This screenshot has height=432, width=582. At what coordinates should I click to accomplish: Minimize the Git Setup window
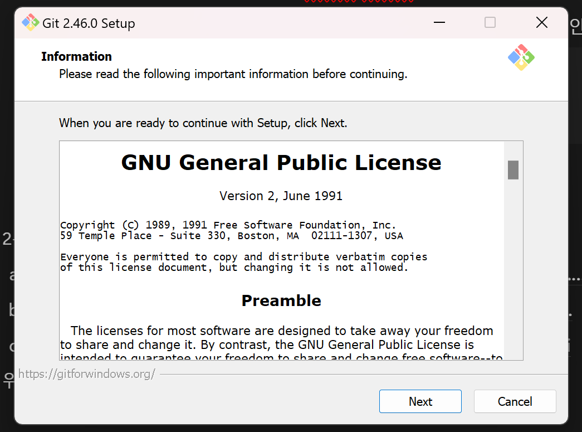pos(439,23)
